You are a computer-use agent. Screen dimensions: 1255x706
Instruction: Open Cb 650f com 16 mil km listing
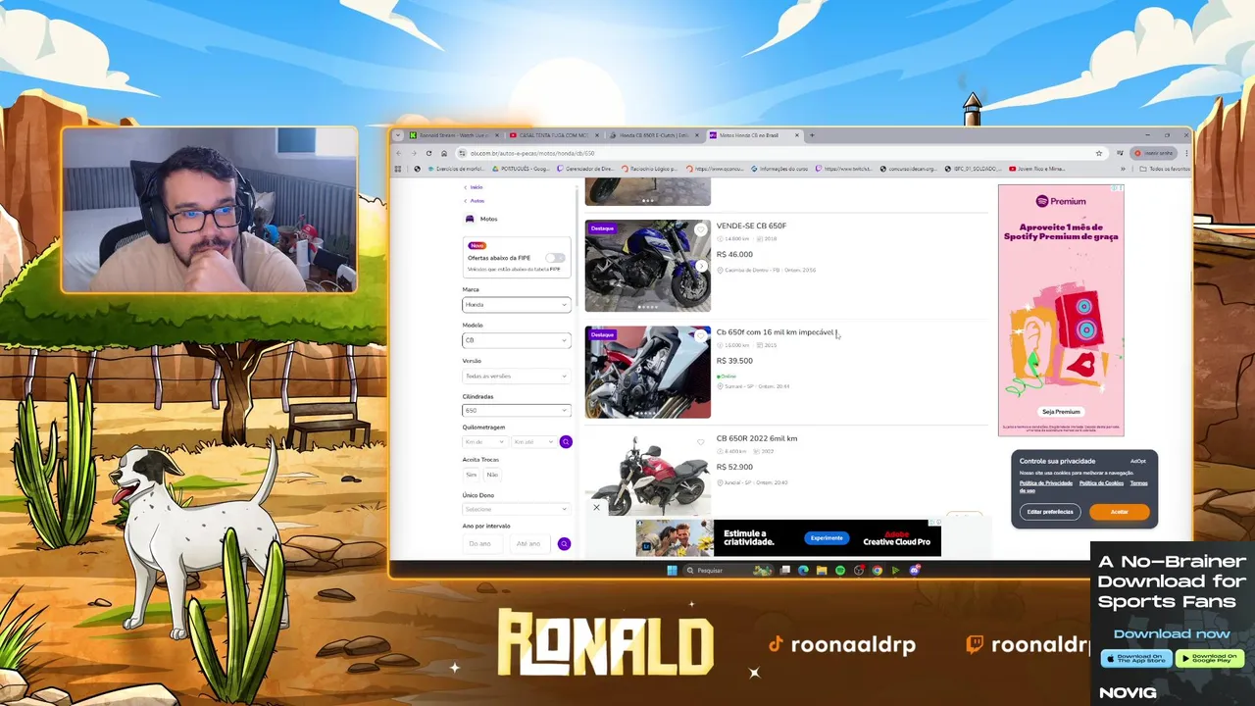click(x=775, y=332)
